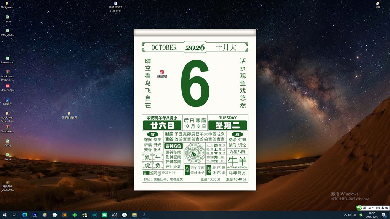Image resolution: width=390 pixels, height=219 pixels.
Task: Open Photoshop from the taskbar
Action: pos(35,215)
